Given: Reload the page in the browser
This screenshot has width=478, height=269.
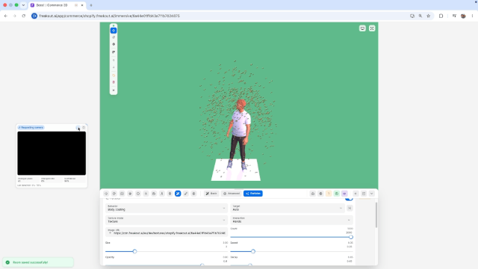Looking at the screenshot, I should 23,16.
